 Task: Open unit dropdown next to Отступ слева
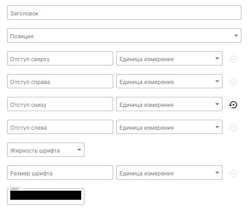point(169,127)
